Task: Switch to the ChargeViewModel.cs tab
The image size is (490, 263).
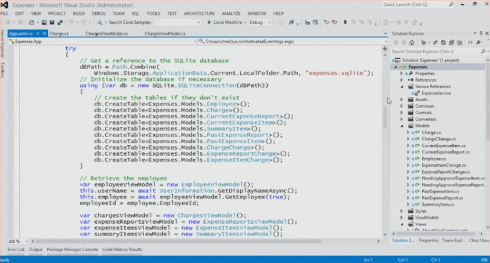Action: tap(165, 34)
